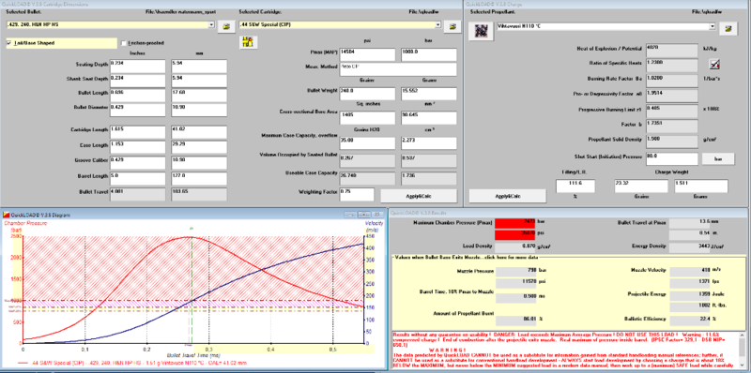Image resolution: width=751 pixels, height=373 pixels.
Task: Open cartridge file folder icon
Action: click(x=452, y=27)
